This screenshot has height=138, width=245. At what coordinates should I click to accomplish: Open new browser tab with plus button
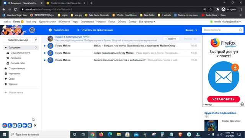coord(91,3)
